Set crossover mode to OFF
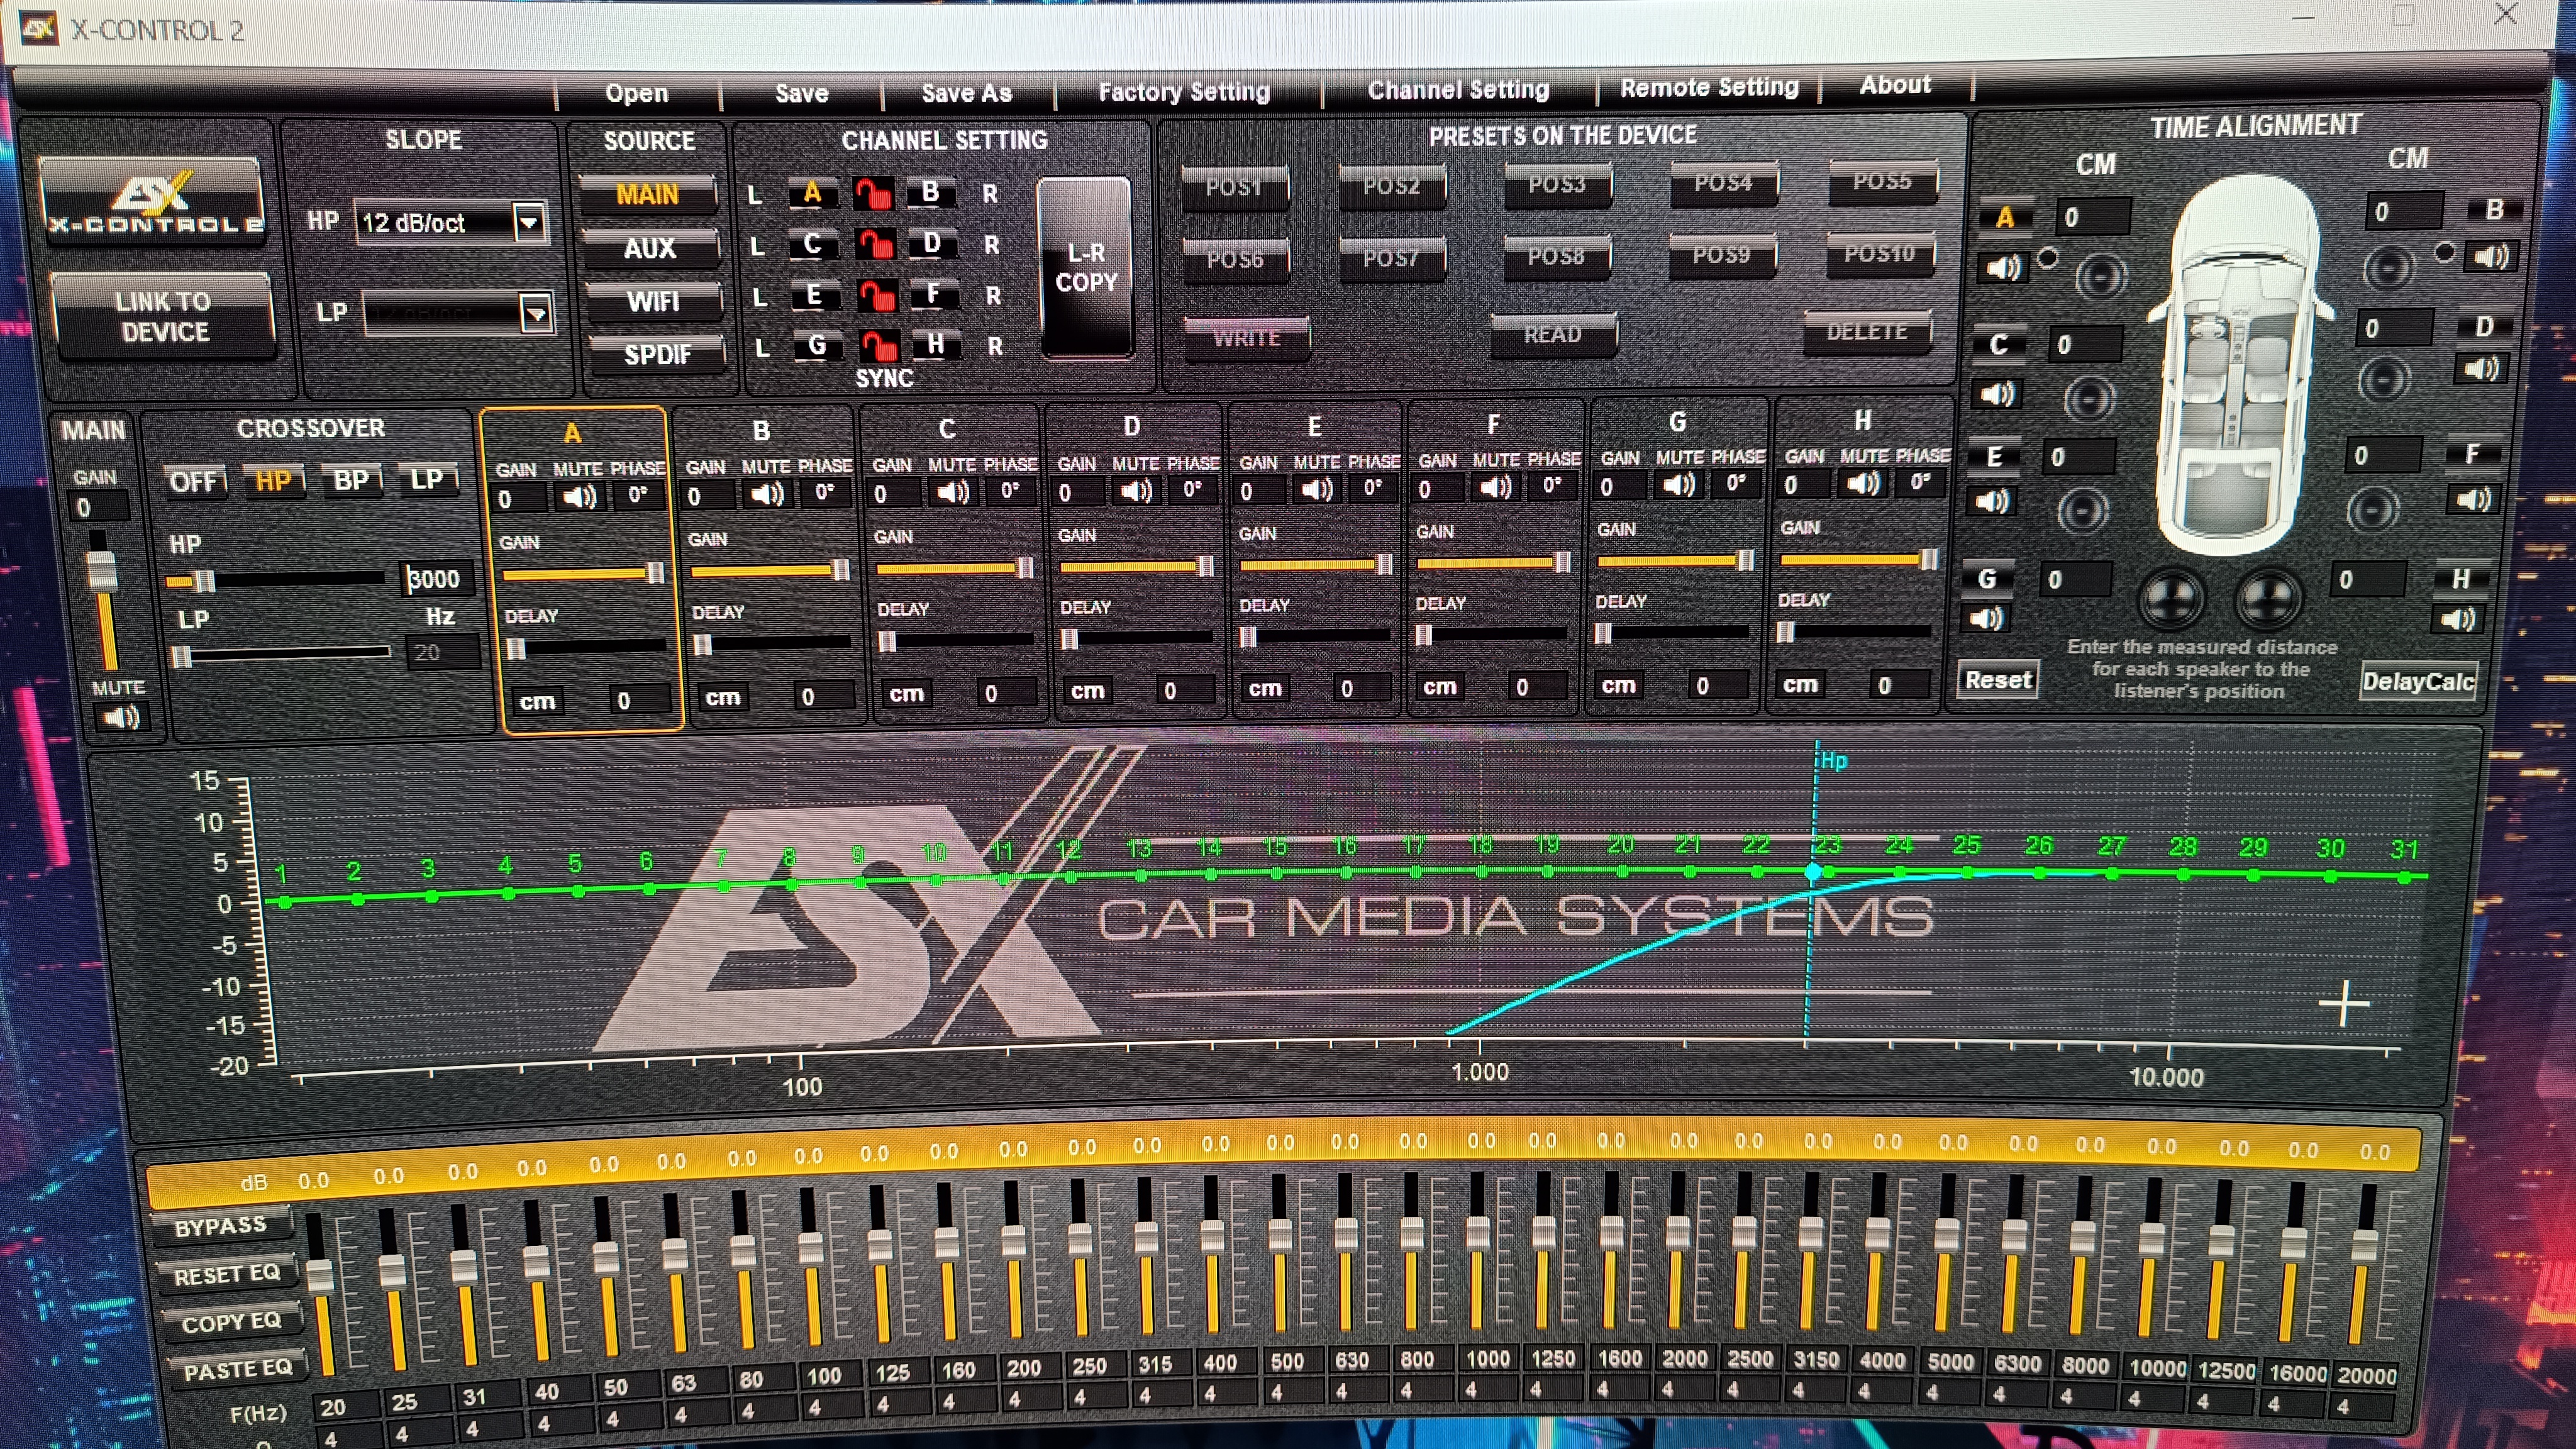Image resolution: width=2576 pixels, height=1449 pixels. [x=194, y=482]
